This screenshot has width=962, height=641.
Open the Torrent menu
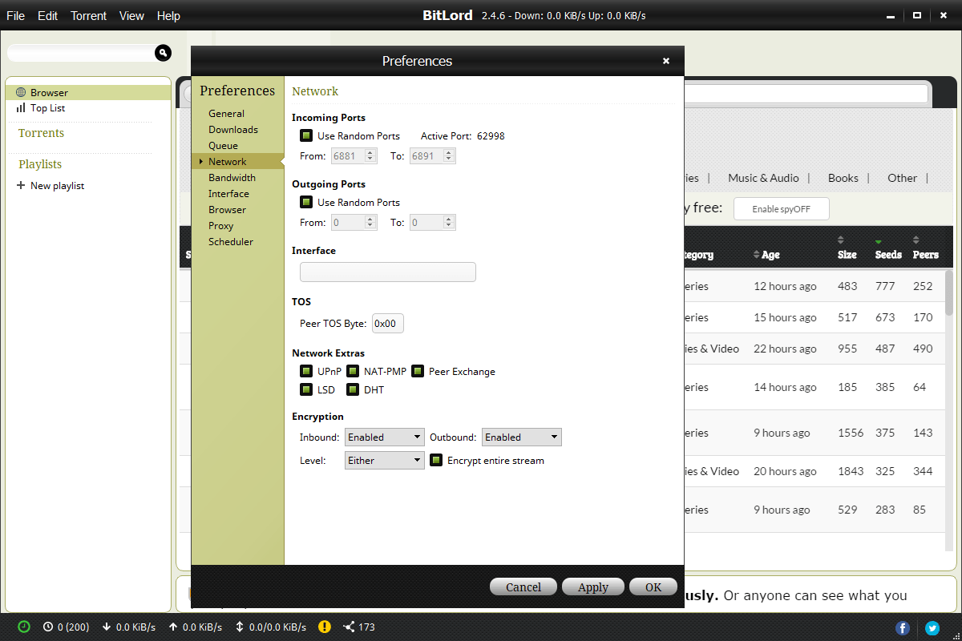pos(88,15)
